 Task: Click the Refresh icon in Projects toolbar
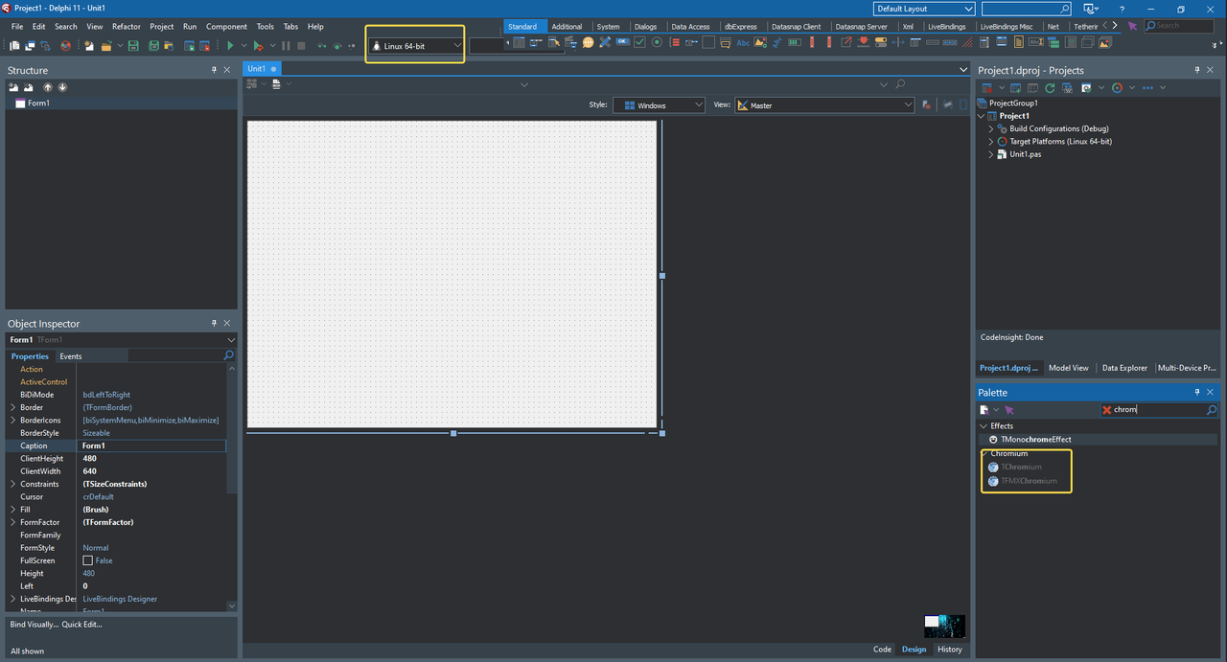coord(1050,88)
